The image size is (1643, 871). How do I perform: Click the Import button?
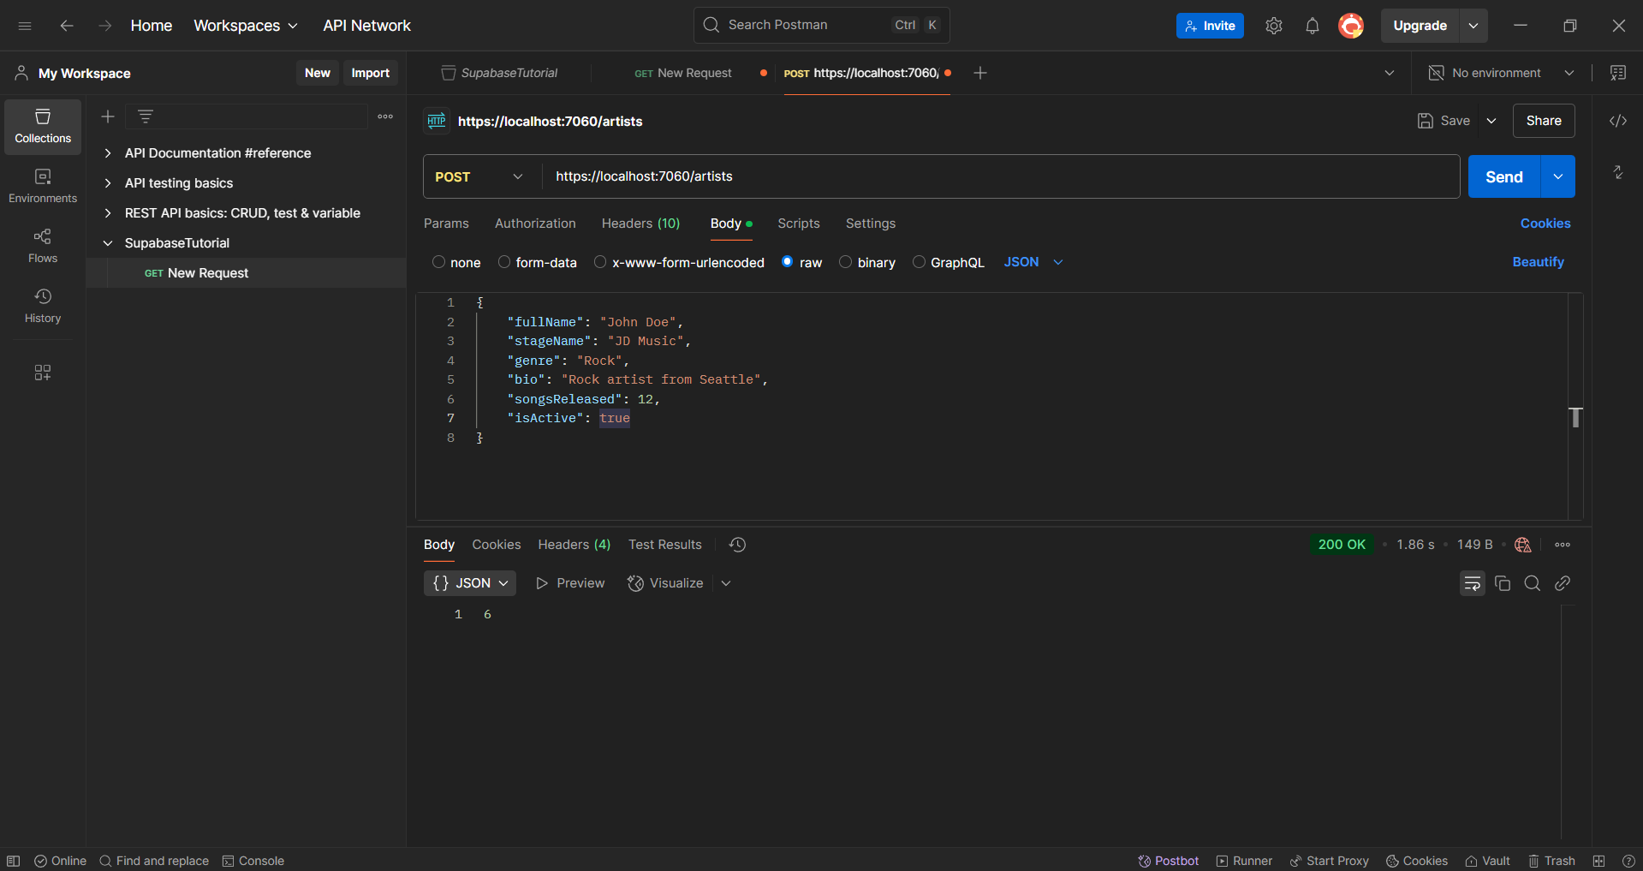(x=370, y=73)
